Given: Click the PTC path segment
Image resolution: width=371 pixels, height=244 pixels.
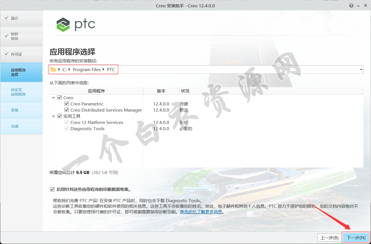Looking at the screenshot, I should (111, 69).
